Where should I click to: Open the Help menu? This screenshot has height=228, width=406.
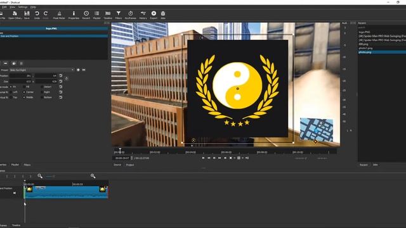pyautogui.click(x=33, y=7)
